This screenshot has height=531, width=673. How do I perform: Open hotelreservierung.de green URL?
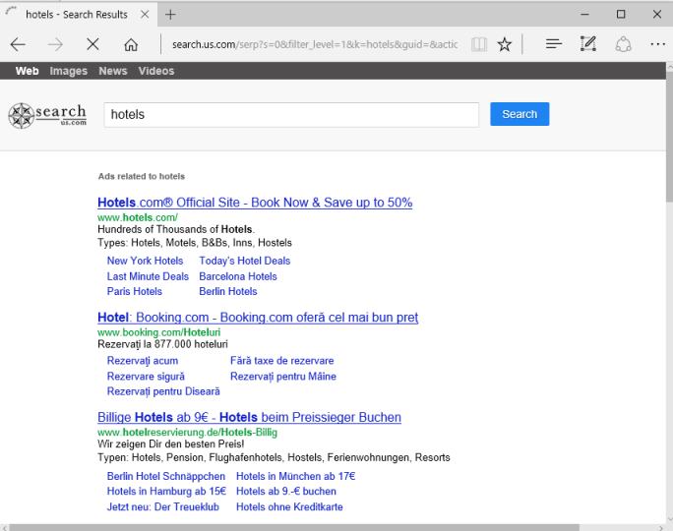coord(187,433)
